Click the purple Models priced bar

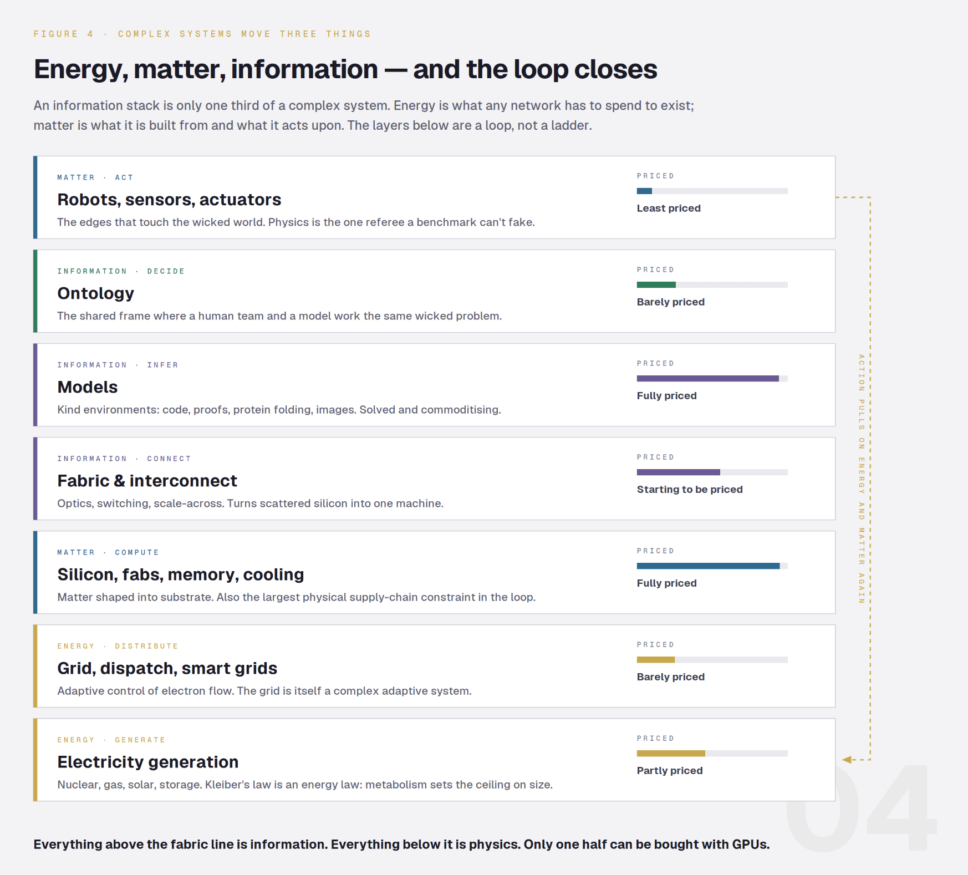click(712, 378)
